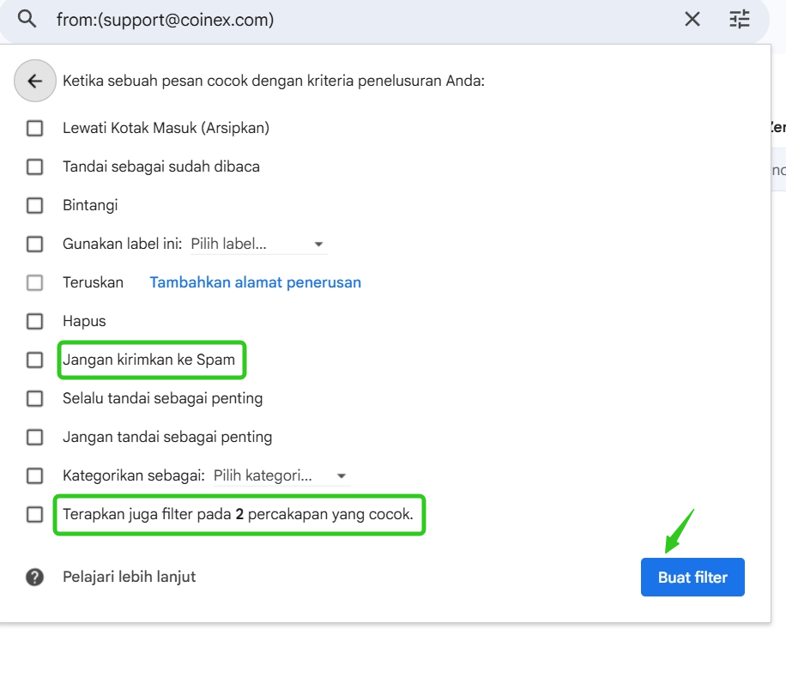Check the Hapus option

[34, 321]
